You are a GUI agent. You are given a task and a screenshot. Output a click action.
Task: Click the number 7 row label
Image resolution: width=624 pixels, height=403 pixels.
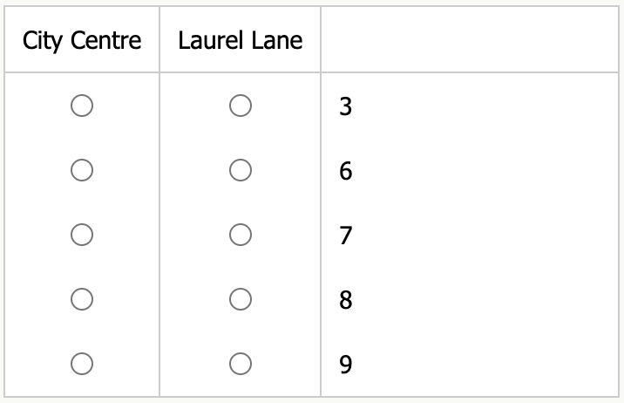point(346,236)
